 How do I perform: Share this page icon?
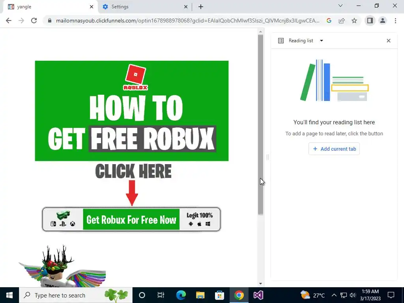[x=342, y=21]
